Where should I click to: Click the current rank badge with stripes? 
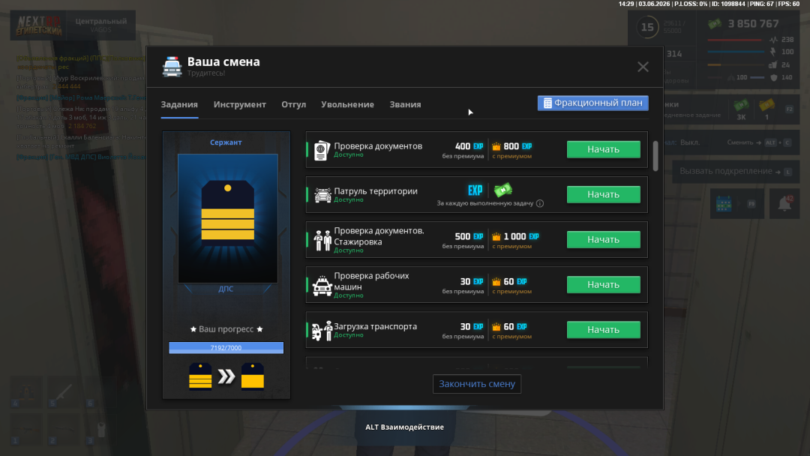(200, 376)
